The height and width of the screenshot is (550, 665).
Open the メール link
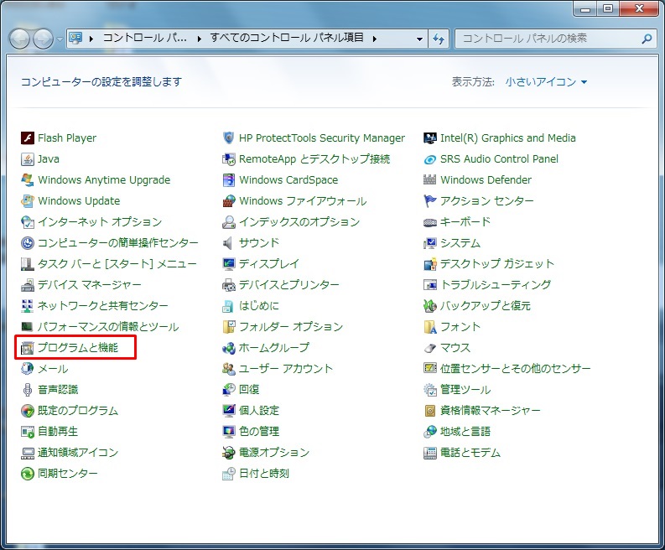[53, 369]
